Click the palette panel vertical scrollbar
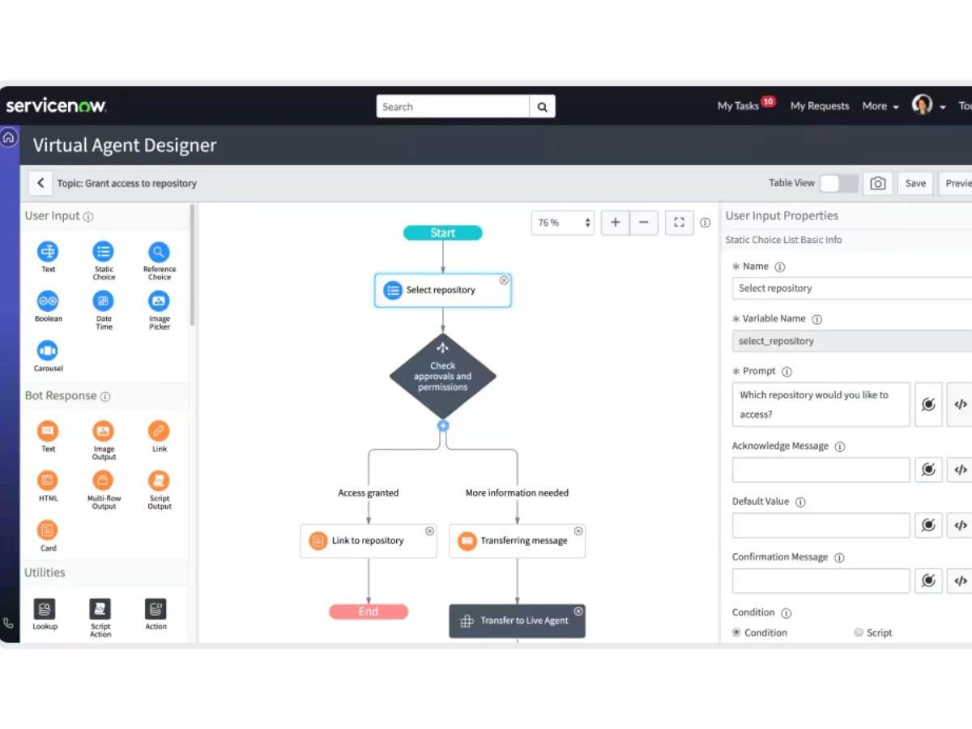The height and width of the screenshot is (729, 972). pyautogui.click(x=192, y=265)
